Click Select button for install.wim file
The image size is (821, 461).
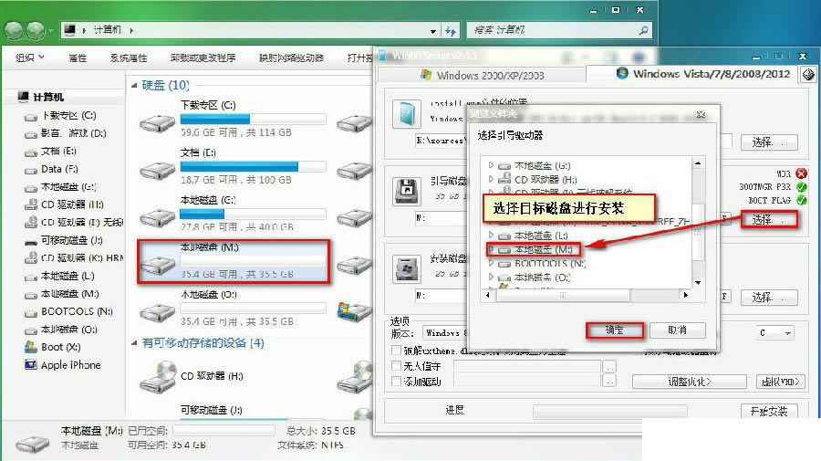pyautogui.click(x=769, y=142)
